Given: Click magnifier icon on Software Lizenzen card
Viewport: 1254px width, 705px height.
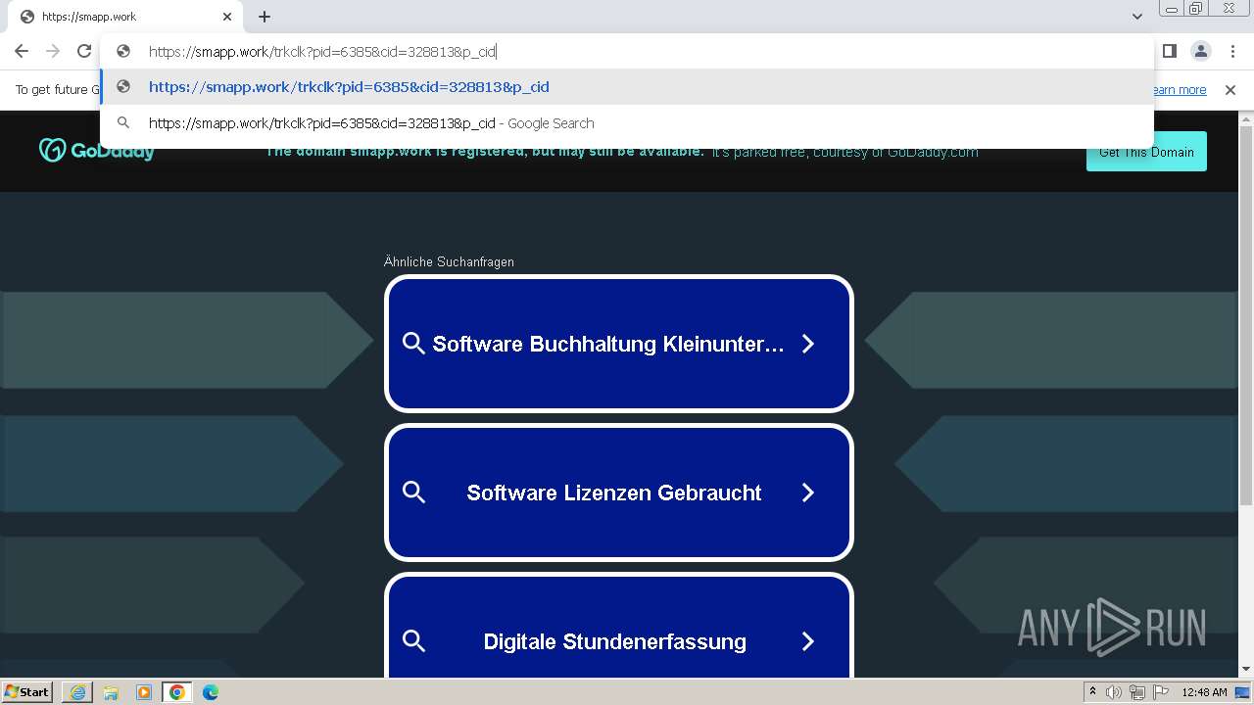Looking at the screenshot, I should (x=413, y=493).
